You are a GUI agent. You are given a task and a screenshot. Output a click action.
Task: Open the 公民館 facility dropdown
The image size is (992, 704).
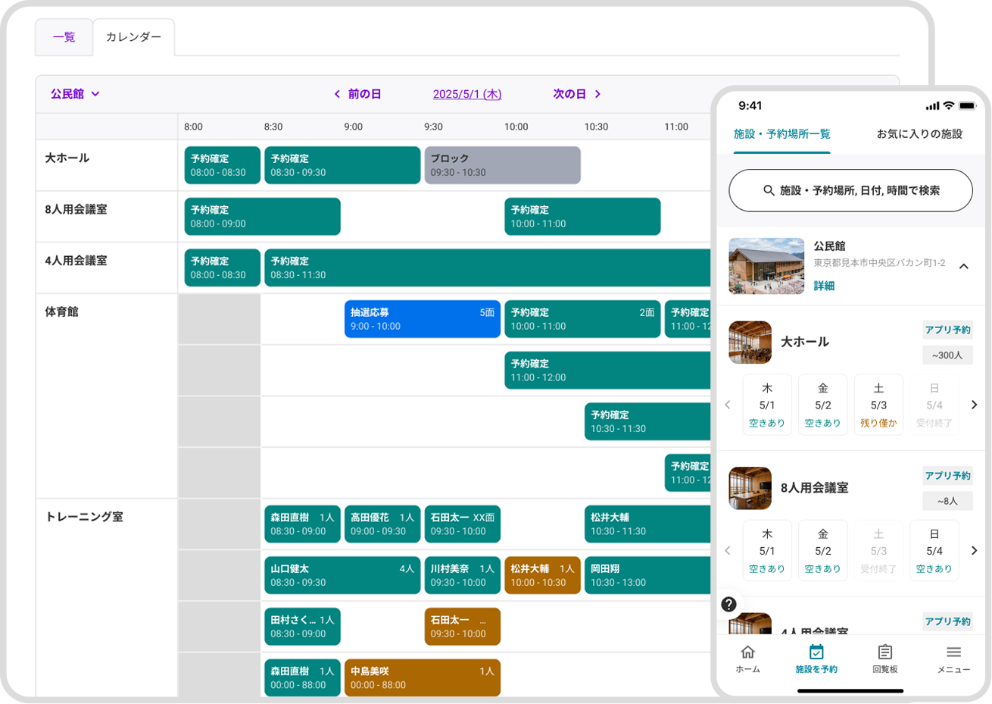point(75,95)
